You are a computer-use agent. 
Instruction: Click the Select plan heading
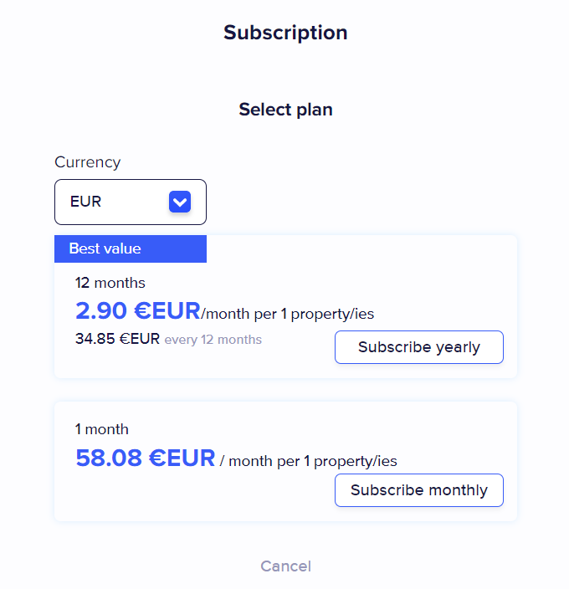tap(285, 110)
